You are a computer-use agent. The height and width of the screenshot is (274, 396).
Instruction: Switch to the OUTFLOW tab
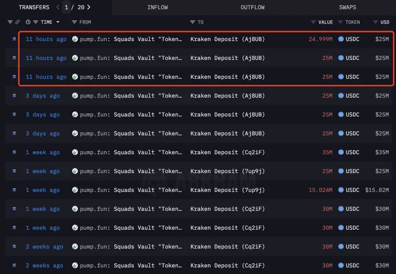pos(253,8)
